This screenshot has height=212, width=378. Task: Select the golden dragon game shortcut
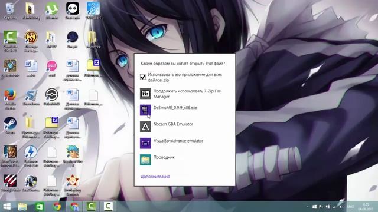tap(31, 41)
